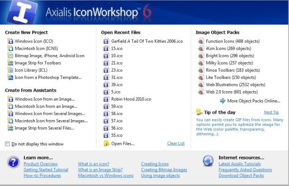Viewport: 289px width, 186px height.
Task: Click the file icon next to Garfield ico
Action: point(106,41)
